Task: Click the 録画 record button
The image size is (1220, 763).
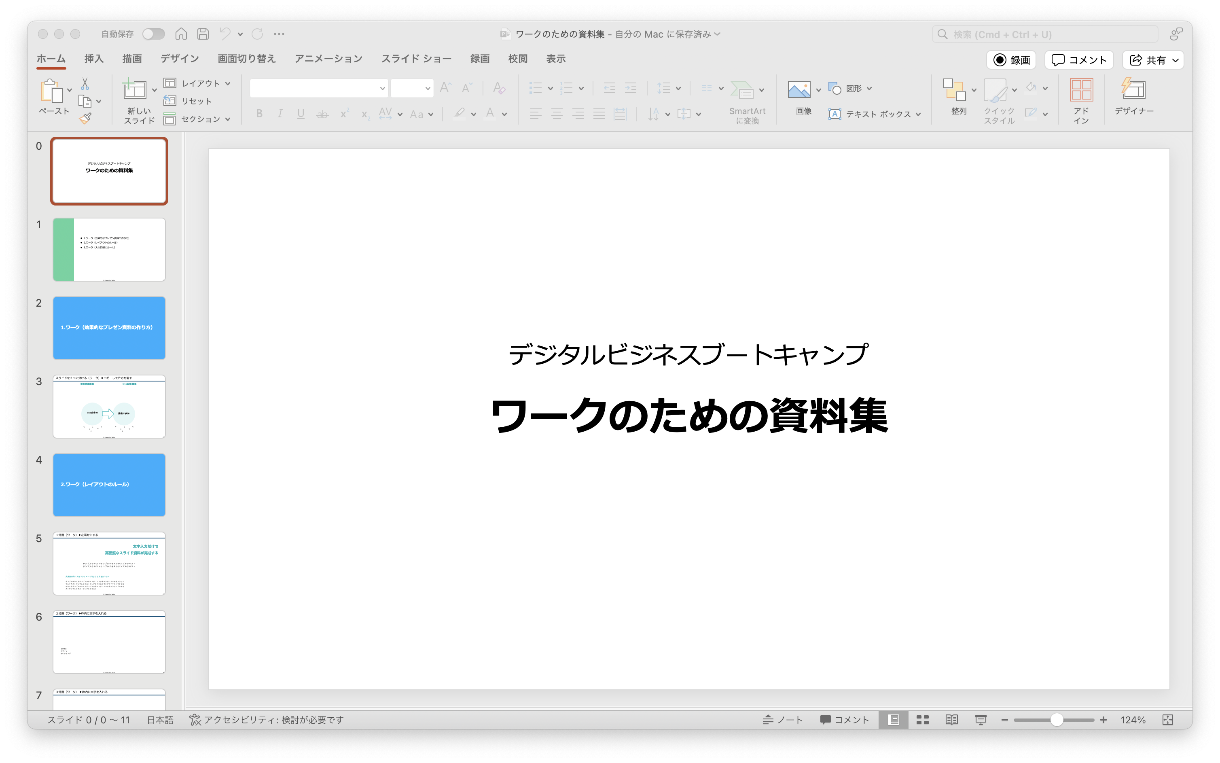Action: point(1012,60)
